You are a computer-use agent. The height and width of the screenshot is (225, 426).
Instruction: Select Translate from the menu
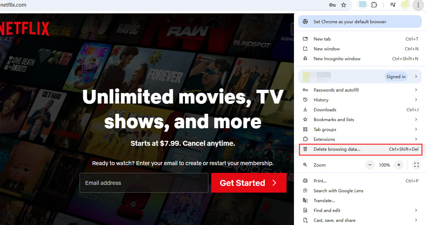click(x=360, y=201)
